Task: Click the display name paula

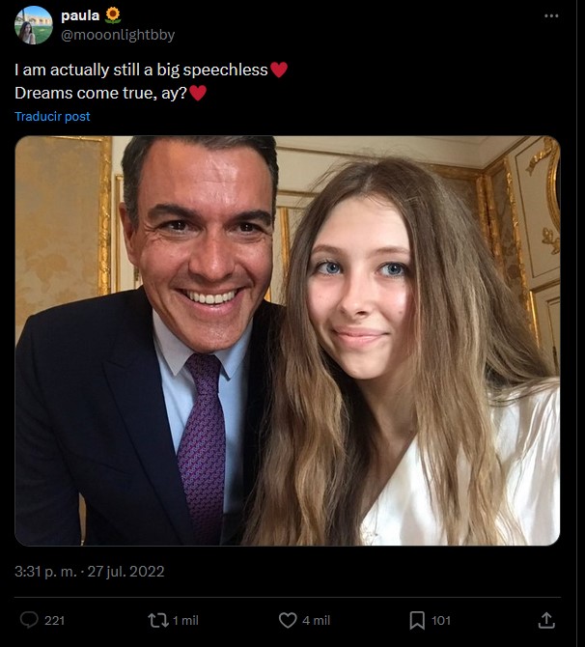Action: 80,14
